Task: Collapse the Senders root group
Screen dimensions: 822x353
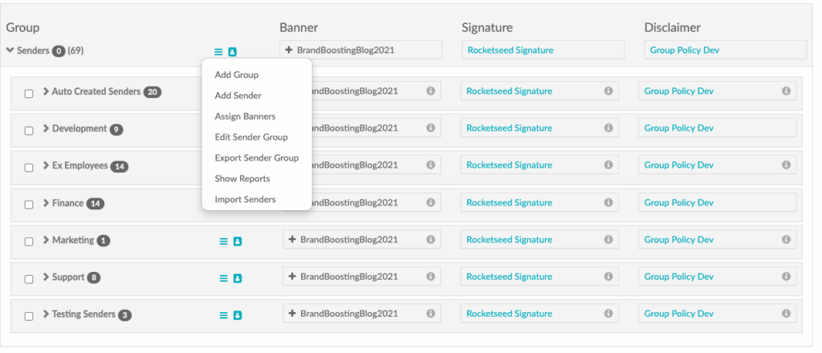Action: (x=10, y=51)
